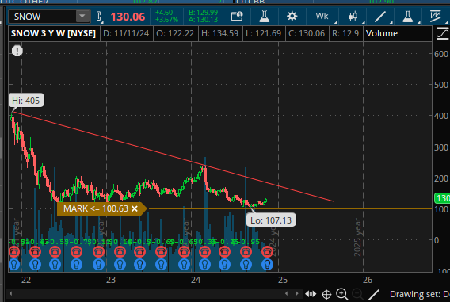Click the L: 121.69 low value
The width and height of the screenshot is (450, 302).
(x=263, y=33)
